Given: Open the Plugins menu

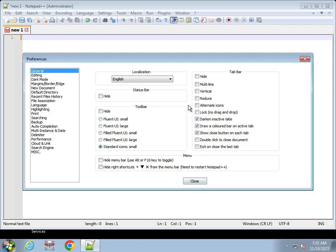Looking at the screenshot, I should tap(164, 13).
